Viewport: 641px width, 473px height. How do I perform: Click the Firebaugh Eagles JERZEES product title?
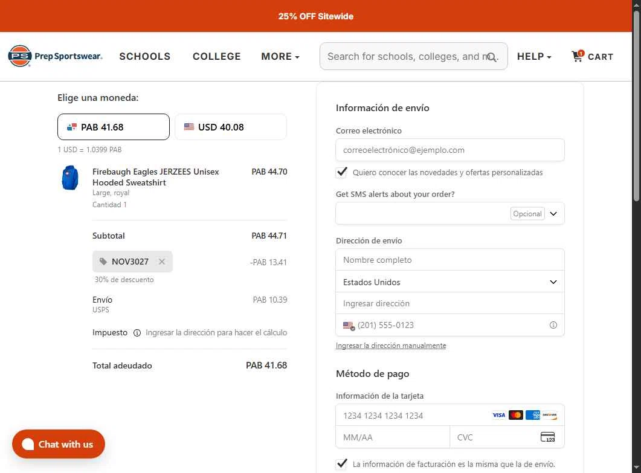[155, 177]
